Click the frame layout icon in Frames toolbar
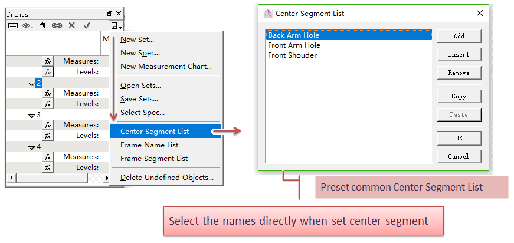This screenshot has width=514, height=243. point(12,25)
